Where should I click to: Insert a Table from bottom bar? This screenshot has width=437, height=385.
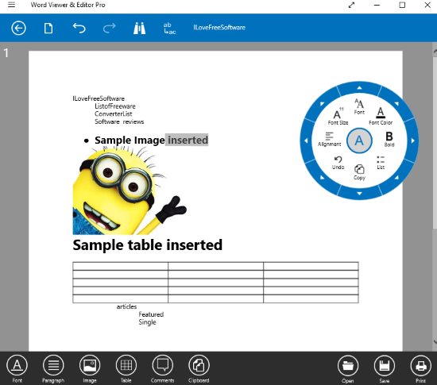[x=126, y=369]
